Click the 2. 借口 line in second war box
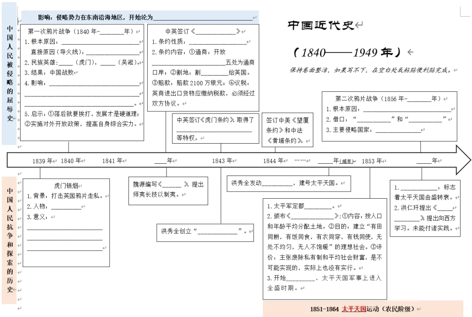This screenshot has height=317, width=472. pyautogui.click(x=386, y=119)
